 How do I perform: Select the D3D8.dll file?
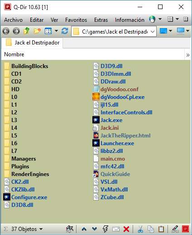[19, 205]
